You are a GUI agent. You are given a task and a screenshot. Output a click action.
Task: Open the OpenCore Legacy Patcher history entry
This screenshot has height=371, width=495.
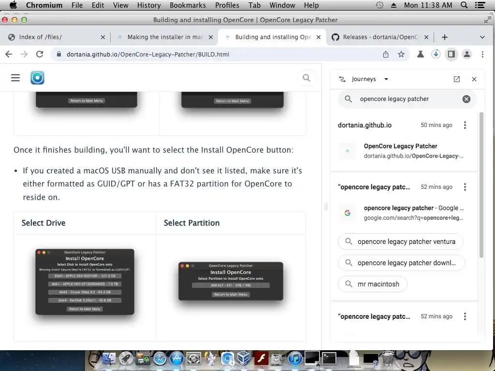(404, 151)
